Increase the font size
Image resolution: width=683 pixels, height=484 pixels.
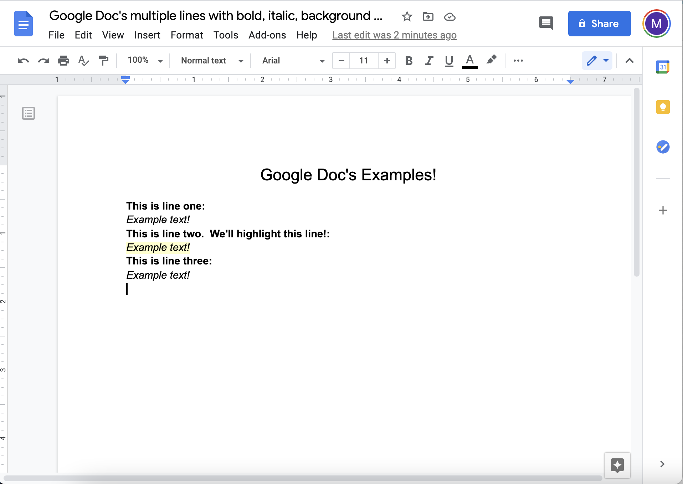coord(387,61)
